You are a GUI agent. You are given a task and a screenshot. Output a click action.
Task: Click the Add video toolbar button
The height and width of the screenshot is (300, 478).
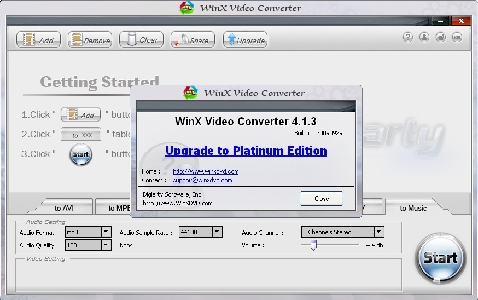point(38,39)
